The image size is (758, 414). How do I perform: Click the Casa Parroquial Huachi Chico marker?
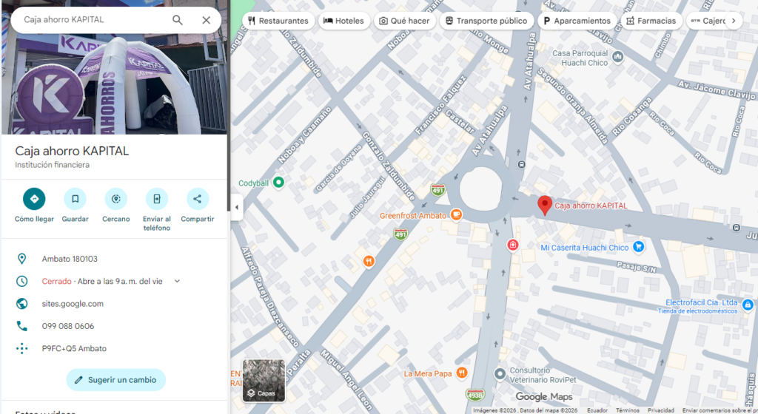[618, 58]
